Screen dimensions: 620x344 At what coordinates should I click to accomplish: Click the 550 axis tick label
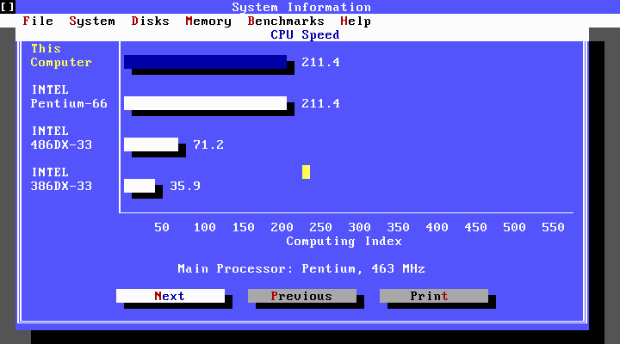point(553,227)
